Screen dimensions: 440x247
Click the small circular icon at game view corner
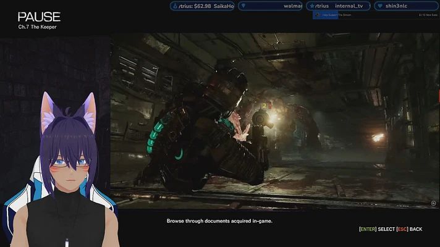(433, 203)
